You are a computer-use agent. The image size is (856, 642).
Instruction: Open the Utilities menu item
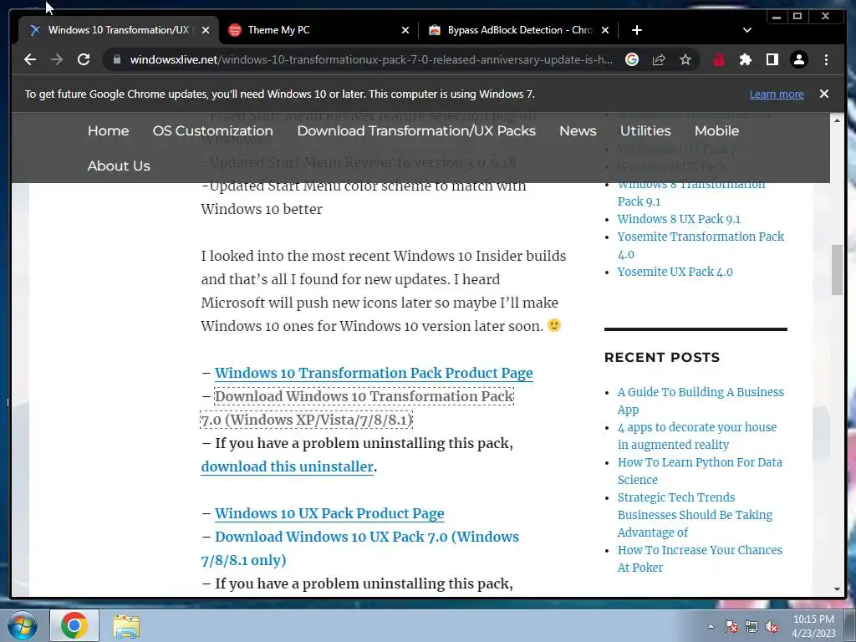click(x=645, y=131)
